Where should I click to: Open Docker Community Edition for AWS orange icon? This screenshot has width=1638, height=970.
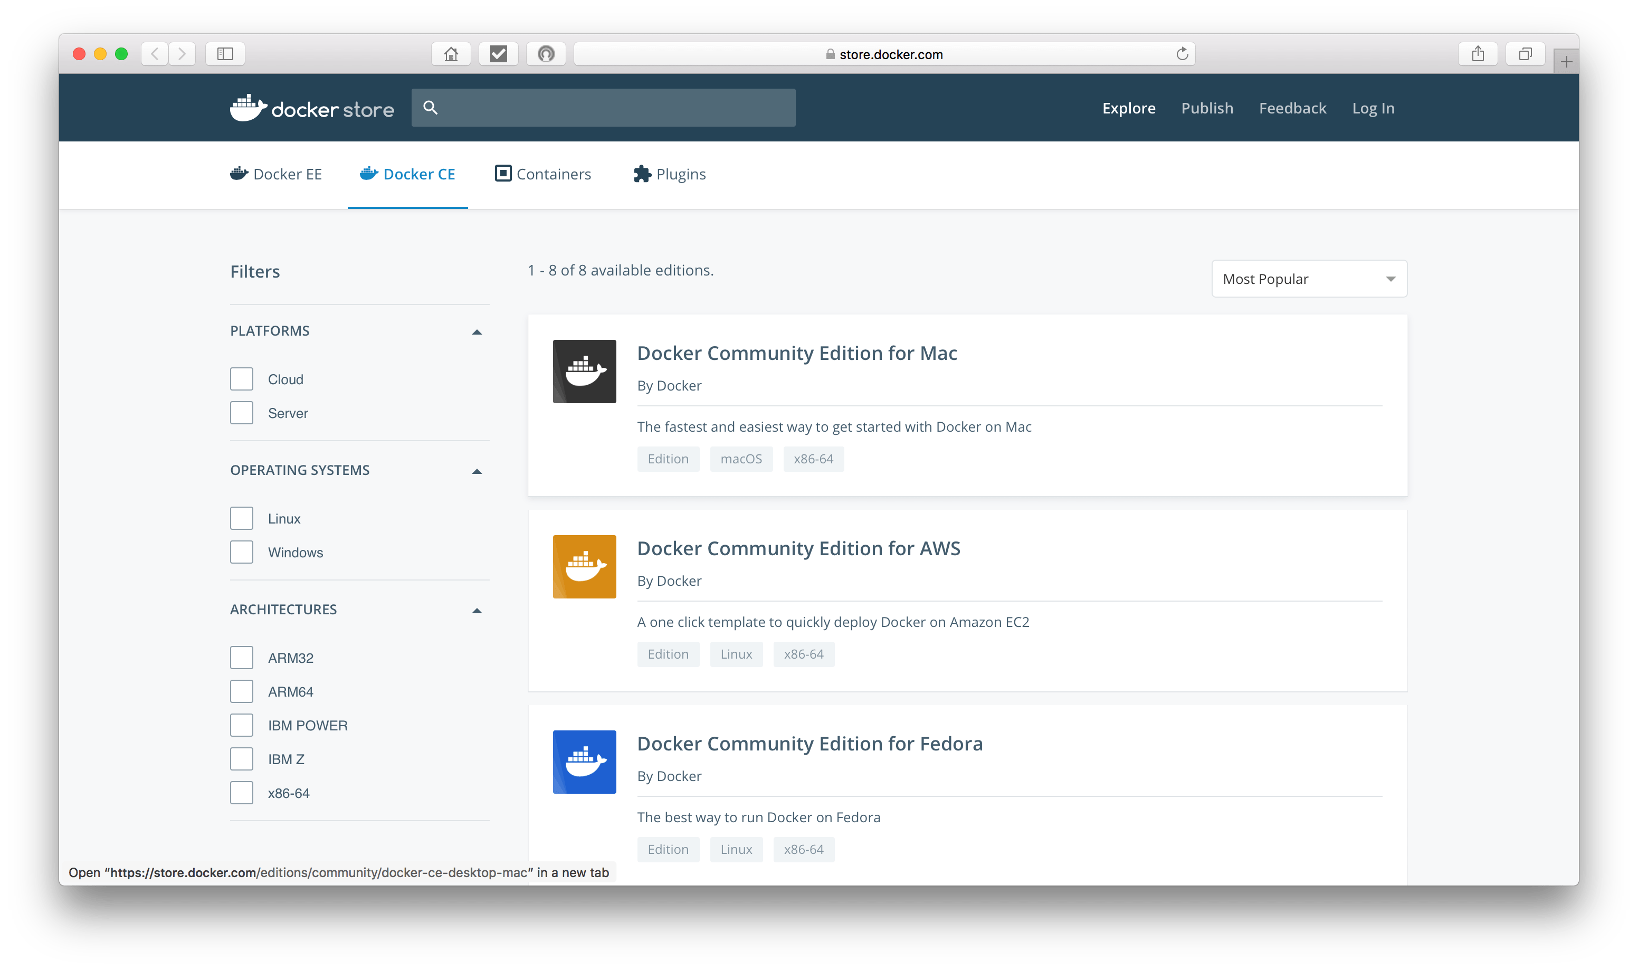click(x=584, y=567)
